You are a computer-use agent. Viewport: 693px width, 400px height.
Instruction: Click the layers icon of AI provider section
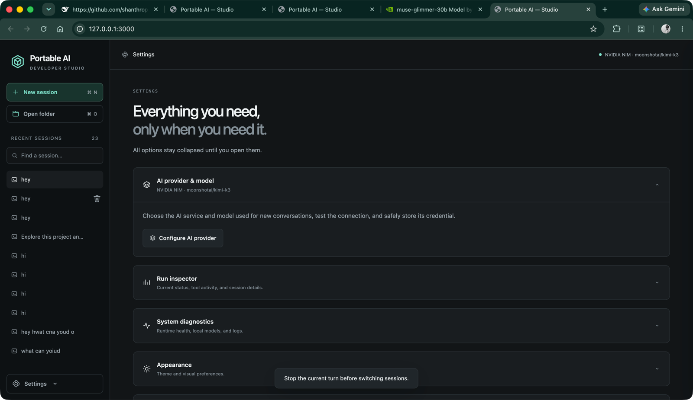coord(147,185)
